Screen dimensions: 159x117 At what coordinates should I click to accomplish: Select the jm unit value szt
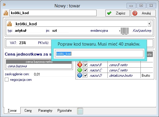(54, 31)
